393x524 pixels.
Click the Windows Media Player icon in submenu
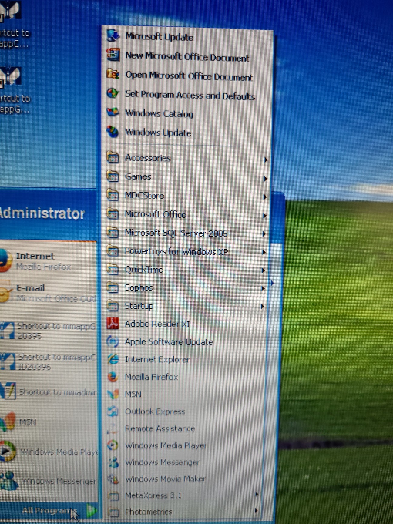tap(113, 445)
